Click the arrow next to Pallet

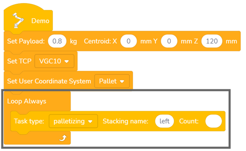(122, 81)
